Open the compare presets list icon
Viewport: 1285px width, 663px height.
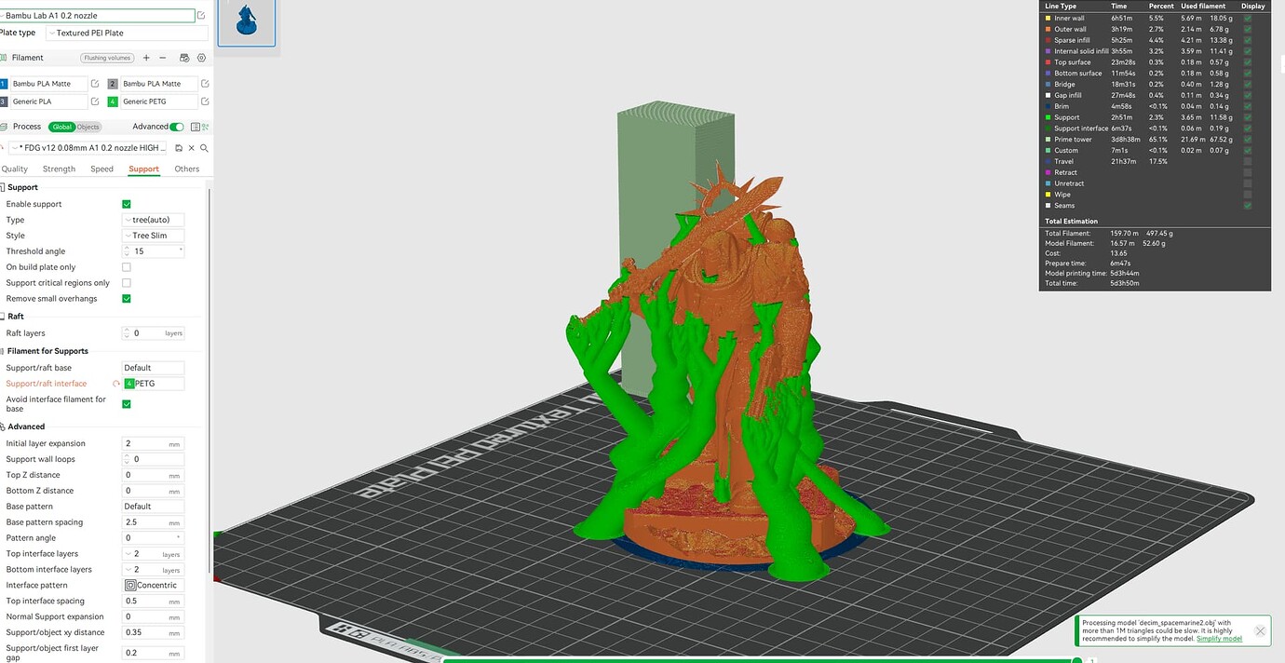tap(196, 127)
